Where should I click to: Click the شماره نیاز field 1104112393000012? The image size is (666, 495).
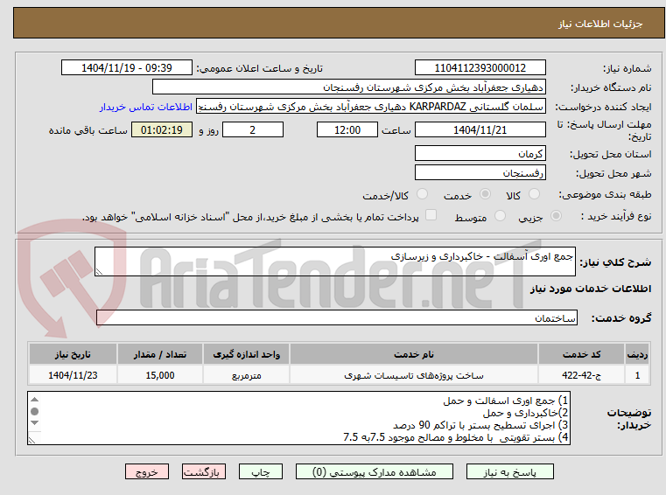coord(480,68)
